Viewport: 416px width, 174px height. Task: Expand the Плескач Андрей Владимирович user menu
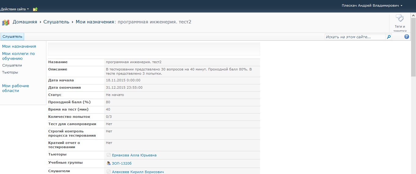[x=372, y=5]
